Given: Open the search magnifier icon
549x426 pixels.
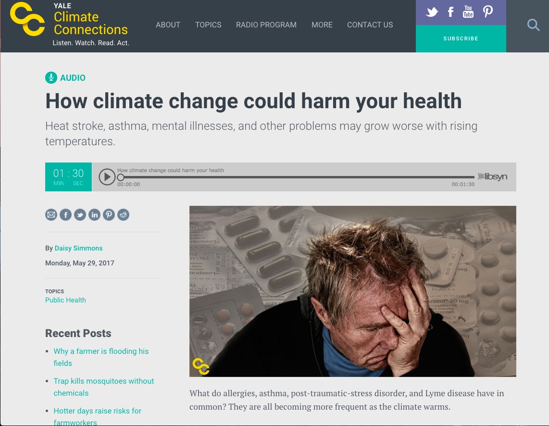Looking at the screenshot, I should click(x=533, y=25).
